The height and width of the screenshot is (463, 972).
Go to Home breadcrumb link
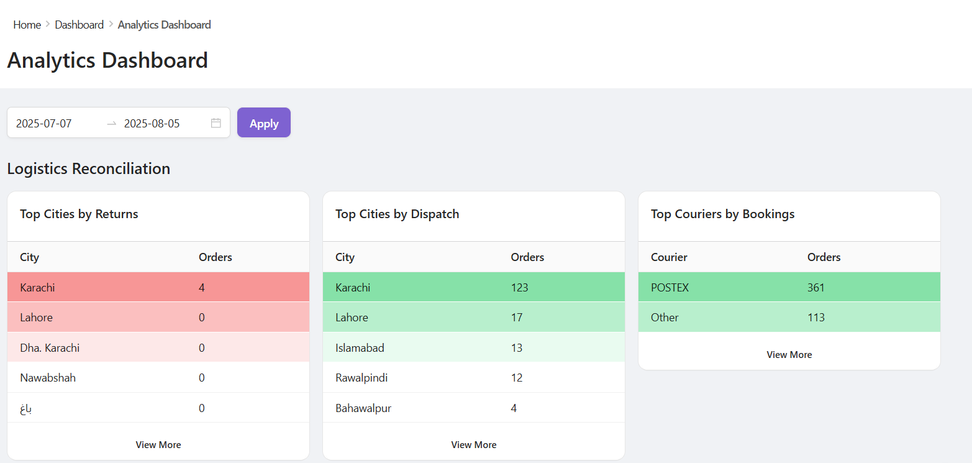pos(27,25)
